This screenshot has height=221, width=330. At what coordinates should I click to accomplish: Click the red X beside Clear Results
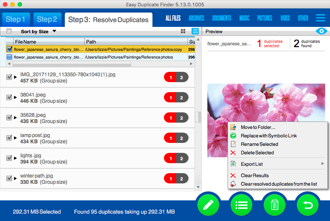(233, 175)
